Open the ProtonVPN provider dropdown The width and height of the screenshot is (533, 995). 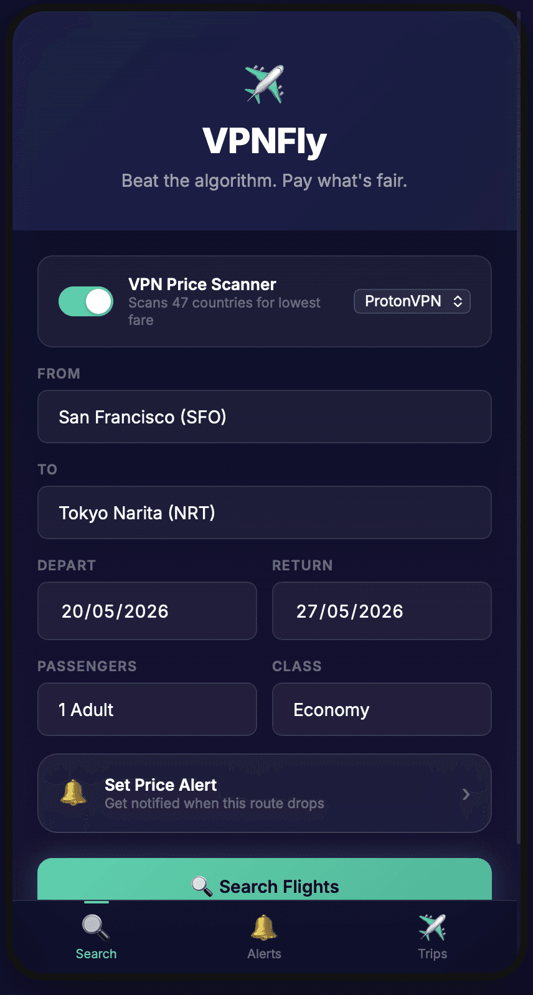coord(412,301)
